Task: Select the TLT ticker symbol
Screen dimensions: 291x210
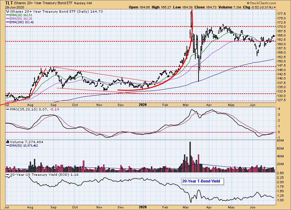Action: click(x=9, y=3)
